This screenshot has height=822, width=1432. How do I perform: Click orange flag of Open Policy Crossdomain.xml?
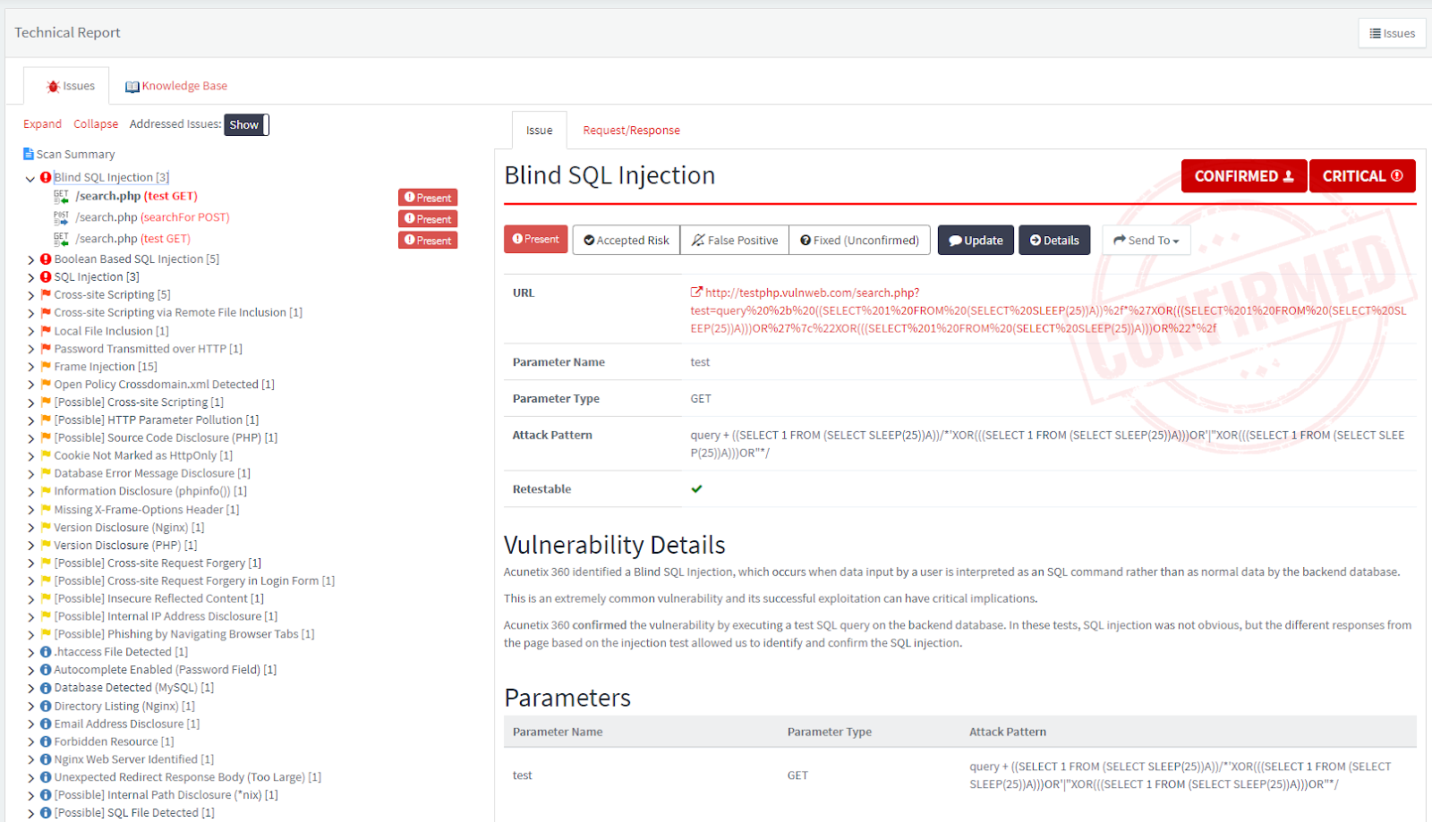[x=46, y=384]
